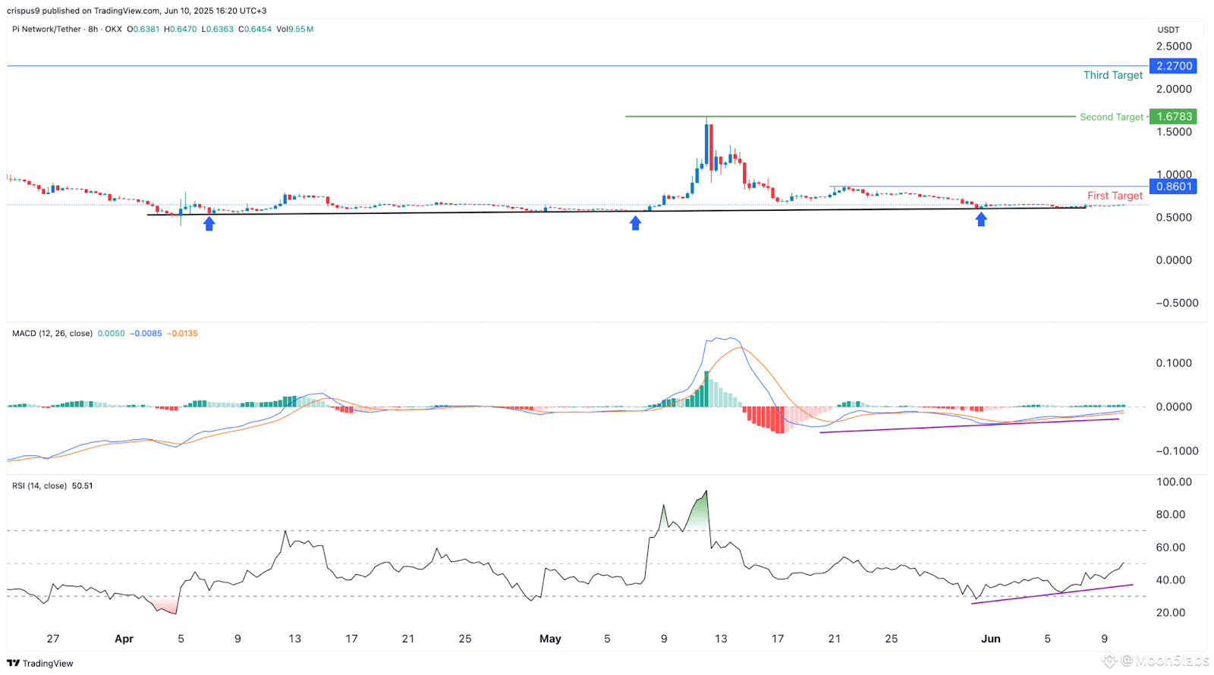
Task: Click the 100.00 RSI axis value
Action: pyautogui.click(x=1174, y=482)
